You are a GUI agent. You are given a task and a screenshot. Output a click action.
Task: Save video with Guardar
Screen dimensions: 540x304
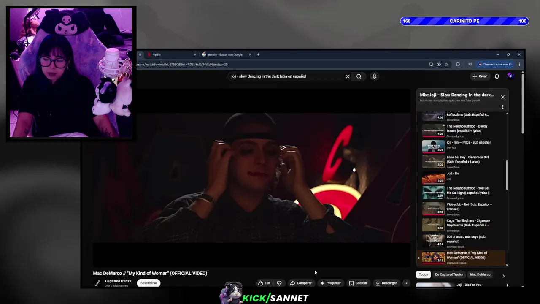coord(358,283)
